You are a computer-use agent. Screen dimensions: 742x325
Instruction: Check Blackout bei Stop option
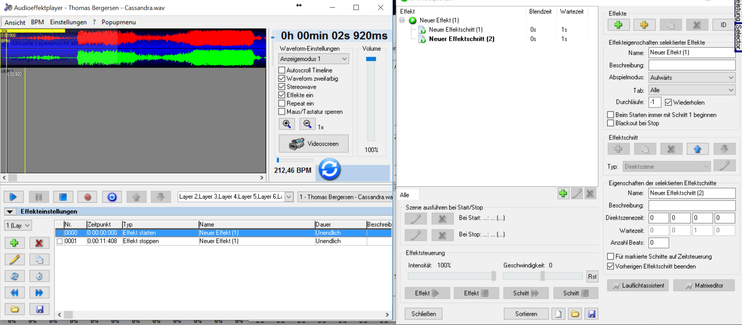[x=610, y=123]
